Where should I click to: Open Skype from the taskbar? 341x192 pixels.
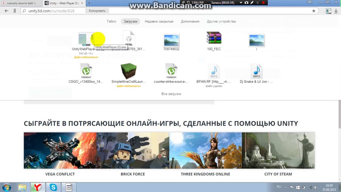click(53, 187)
